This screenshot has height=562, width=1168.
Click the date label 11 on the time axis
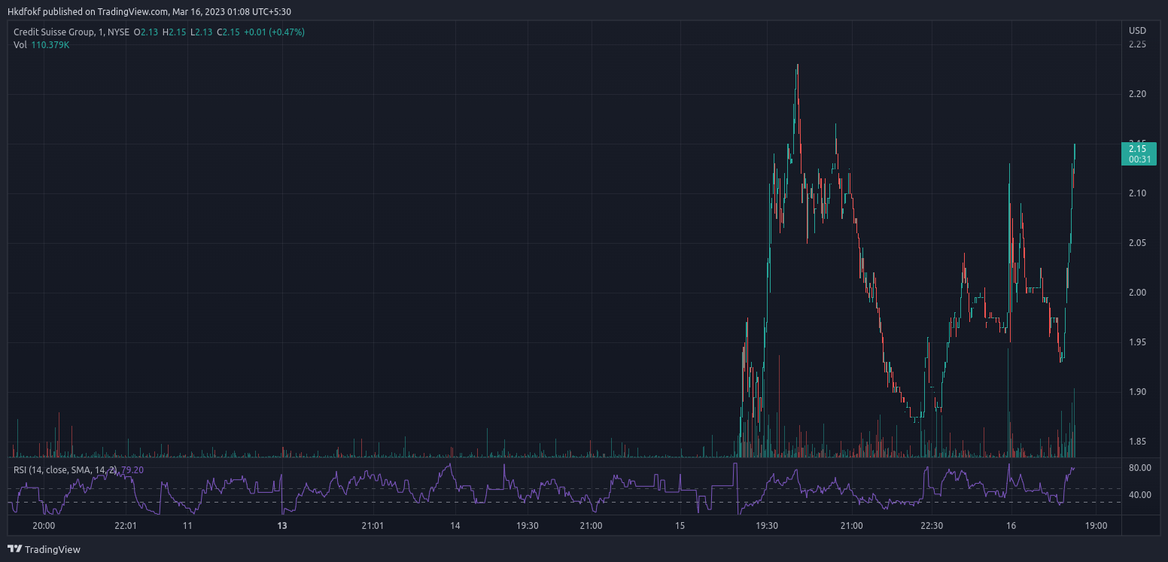click(x=187, y=526)
